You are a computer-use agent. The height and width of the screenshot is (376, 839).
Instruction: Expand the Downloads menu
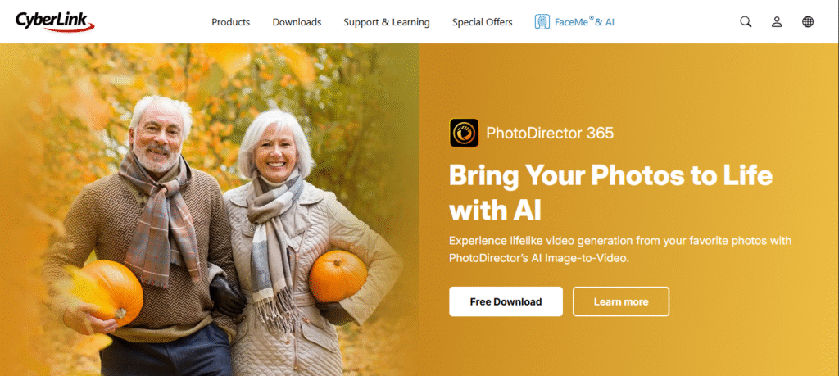pyautogui.click(x=297, y=22)
